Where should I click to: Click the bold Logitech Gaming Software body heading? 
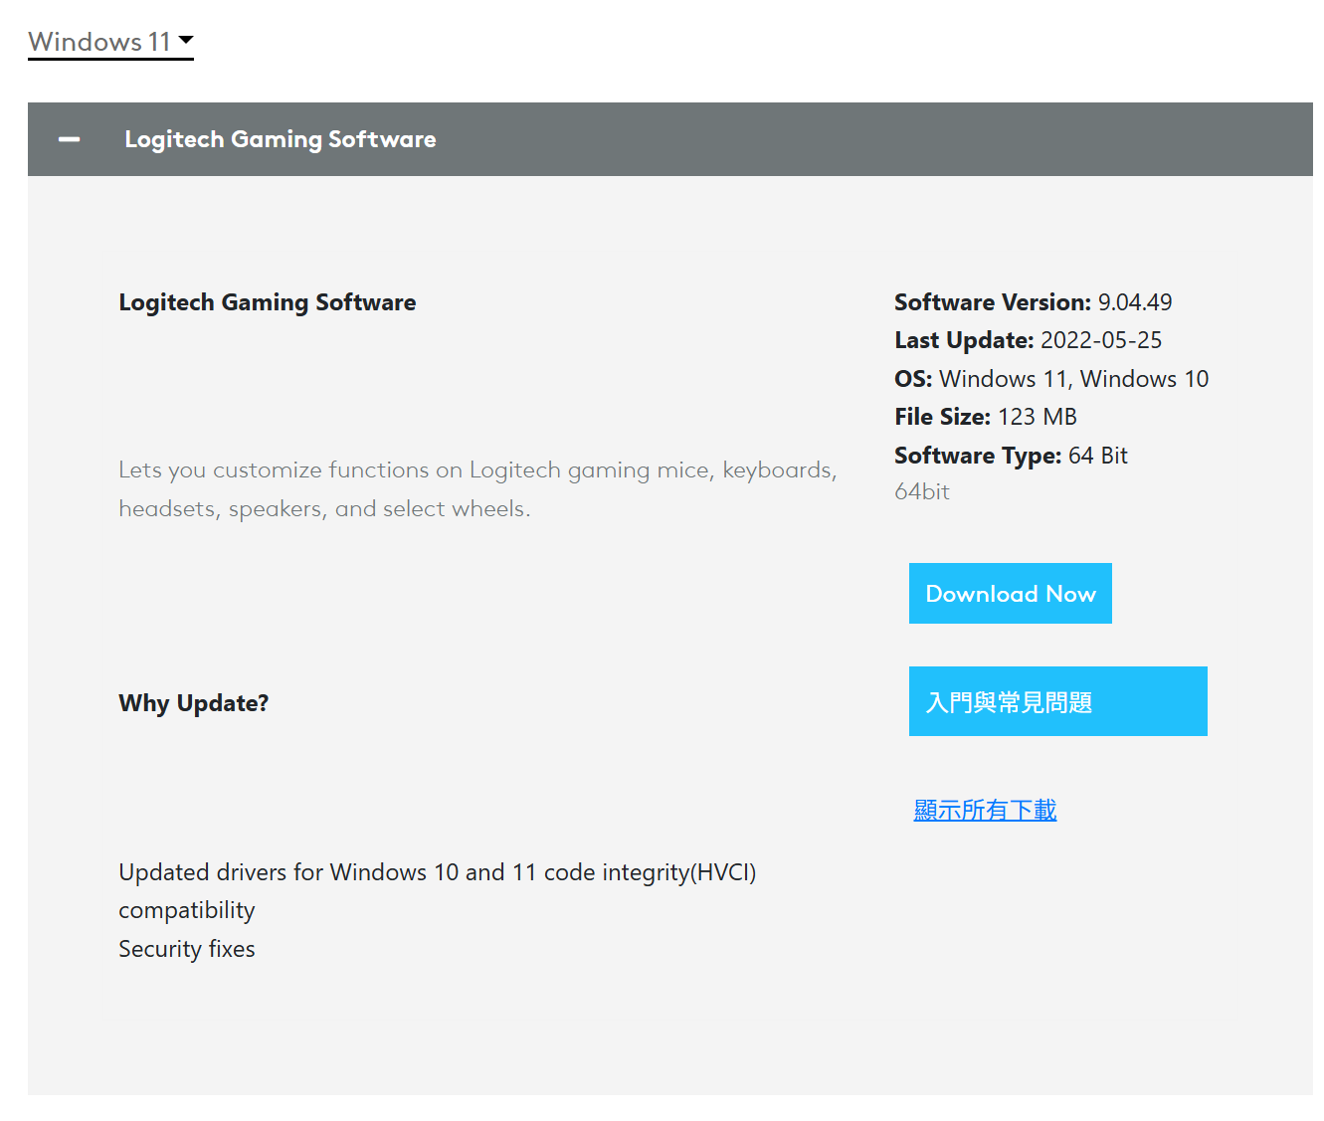(267, 302)
